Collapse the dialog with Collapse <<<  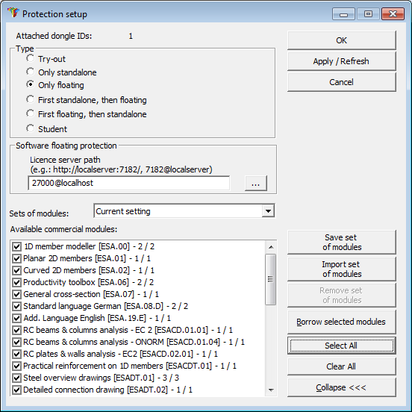point(342,387)
